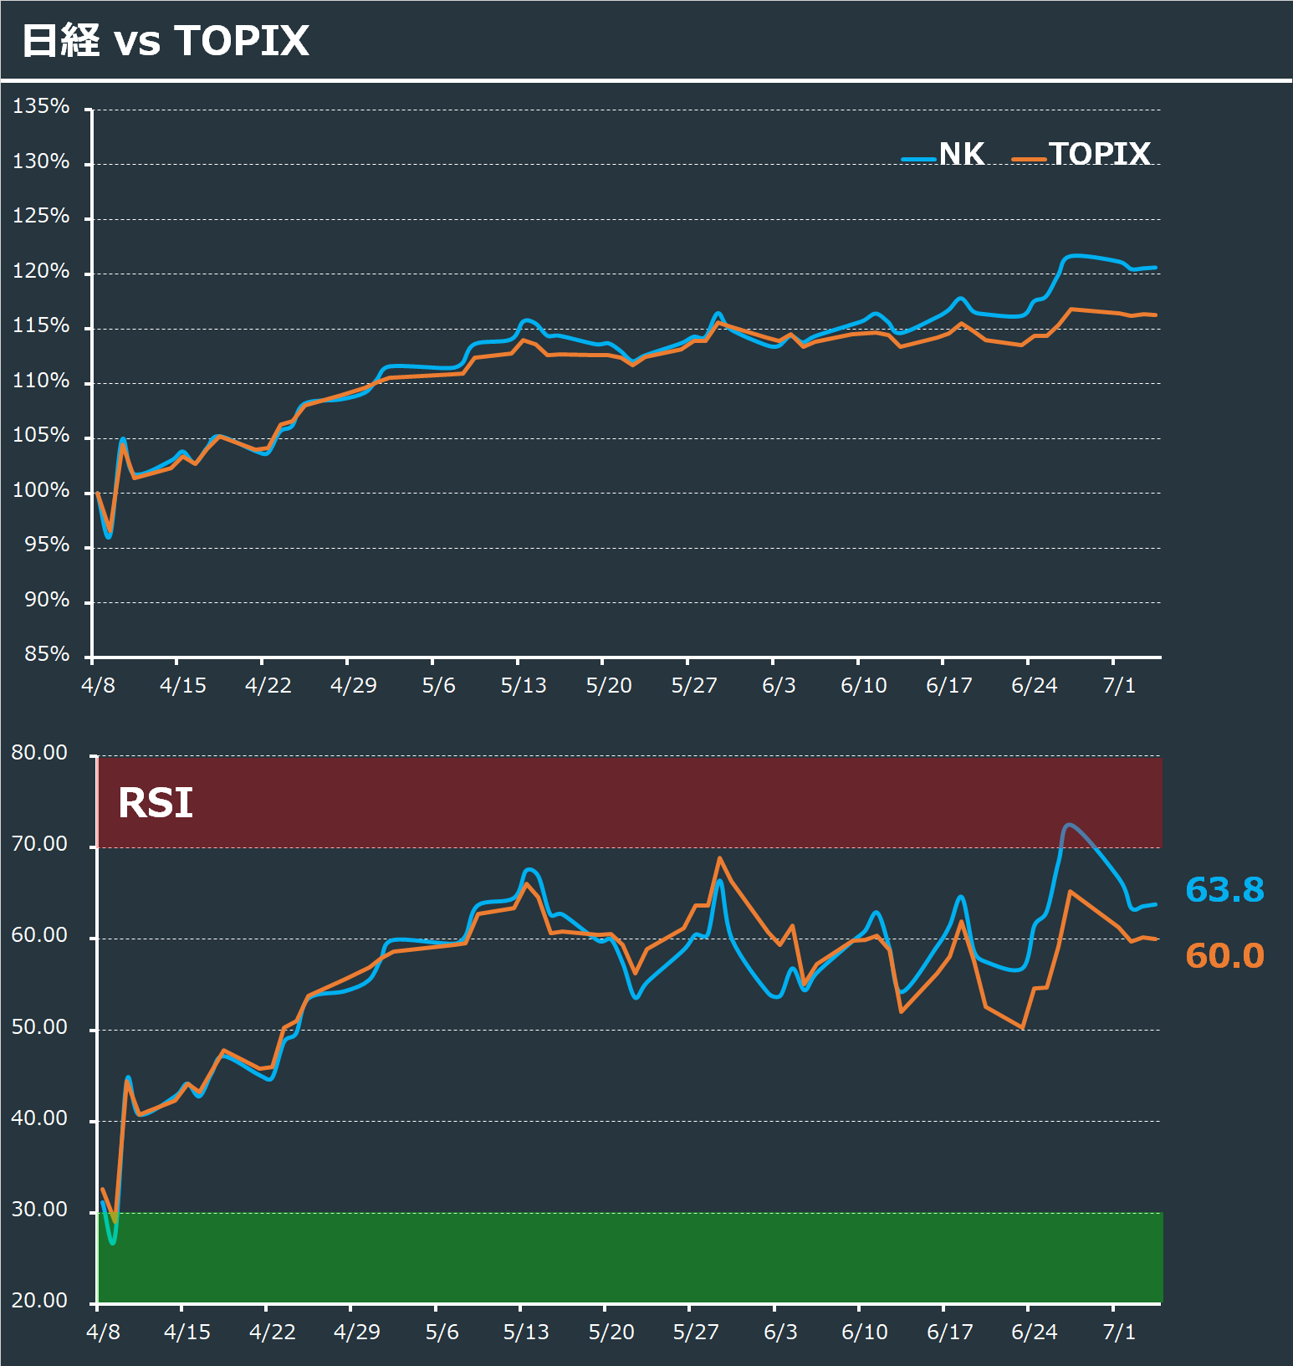Click the 30.00 RSI axis label
The image size is (1293, 1366).
coord(39,1210)
